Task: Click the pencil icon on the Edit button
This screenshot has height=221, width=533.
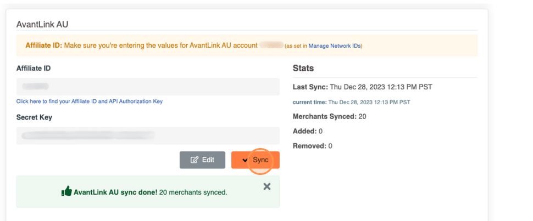Action: click(x=194, y=160)
